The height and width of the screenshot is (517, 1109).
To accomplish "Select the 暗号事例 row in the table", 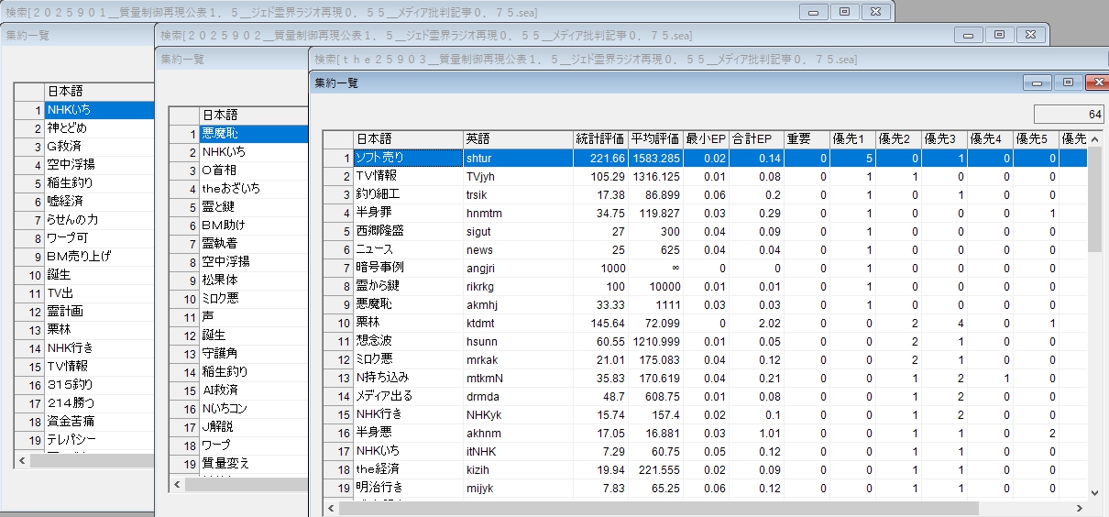I will coord(407,268).
